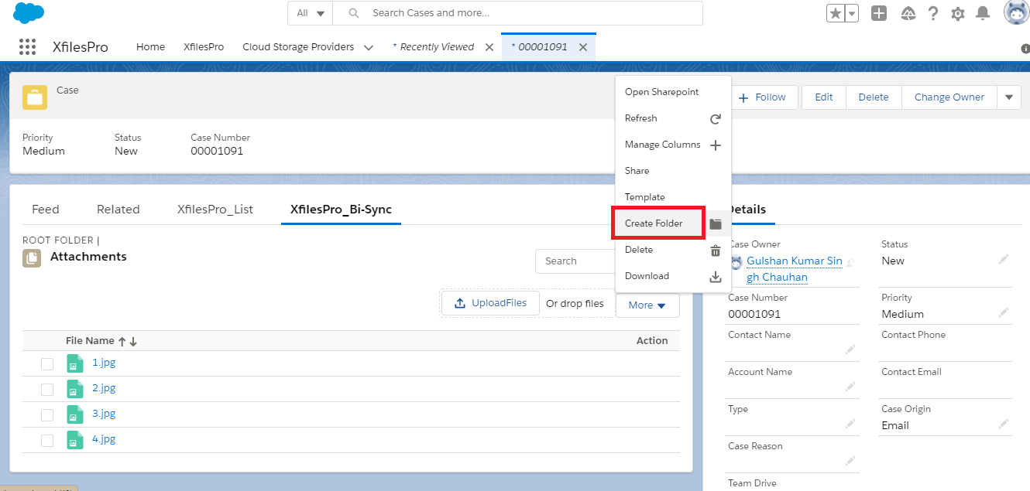Tick the checkbox for 3.jpg
Screen dimensions: 1030x491
point(47,415)
